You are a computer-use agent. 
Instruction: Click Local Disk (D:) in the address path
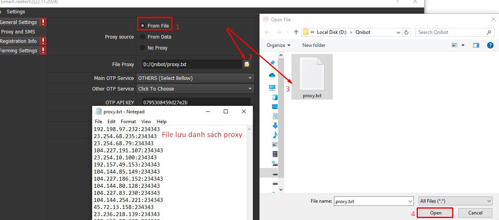(332, 32)
